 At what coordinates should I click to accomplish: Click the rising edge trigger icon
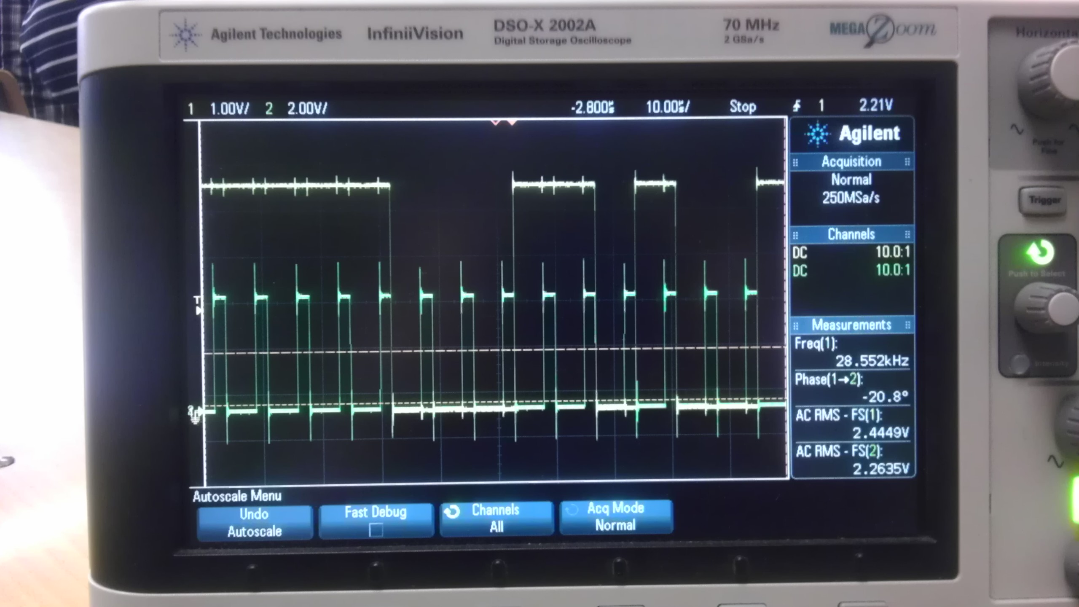pyautogui.click(x=796, y=105)
